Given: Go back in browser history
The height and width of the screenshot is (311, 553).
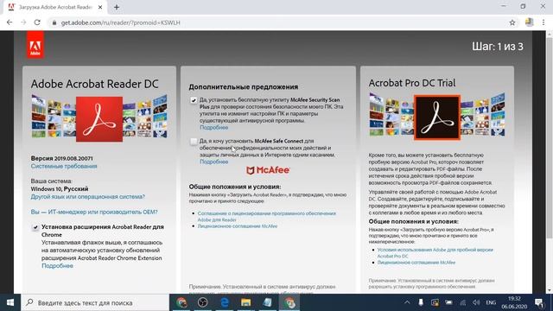Looking at the screenshot, I should (10, 22).
